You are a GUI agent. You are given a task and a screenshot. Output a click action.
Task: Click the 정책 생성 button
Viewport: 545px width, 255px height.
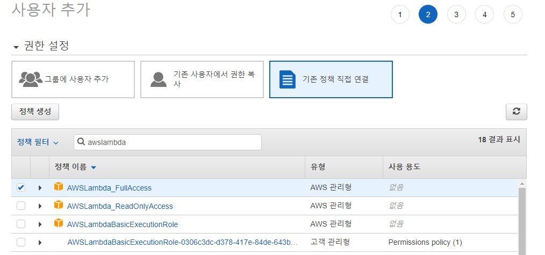point(35,112)
